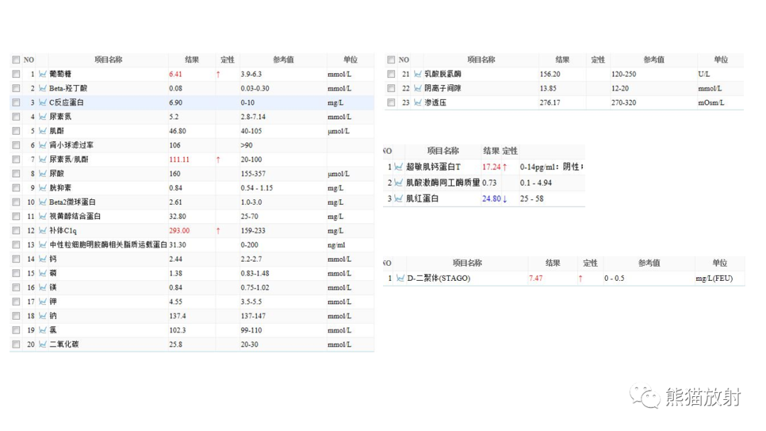The image size is (766, 431).
Task: Open trend chart icon for 肌酸激酶同工酶质量
Action: [399, 183]
